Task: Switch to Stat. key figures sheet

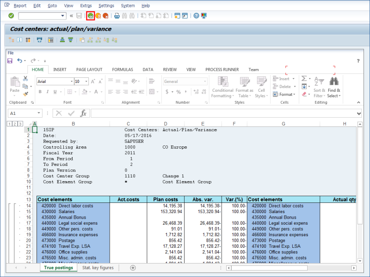Action: point(98,268)
